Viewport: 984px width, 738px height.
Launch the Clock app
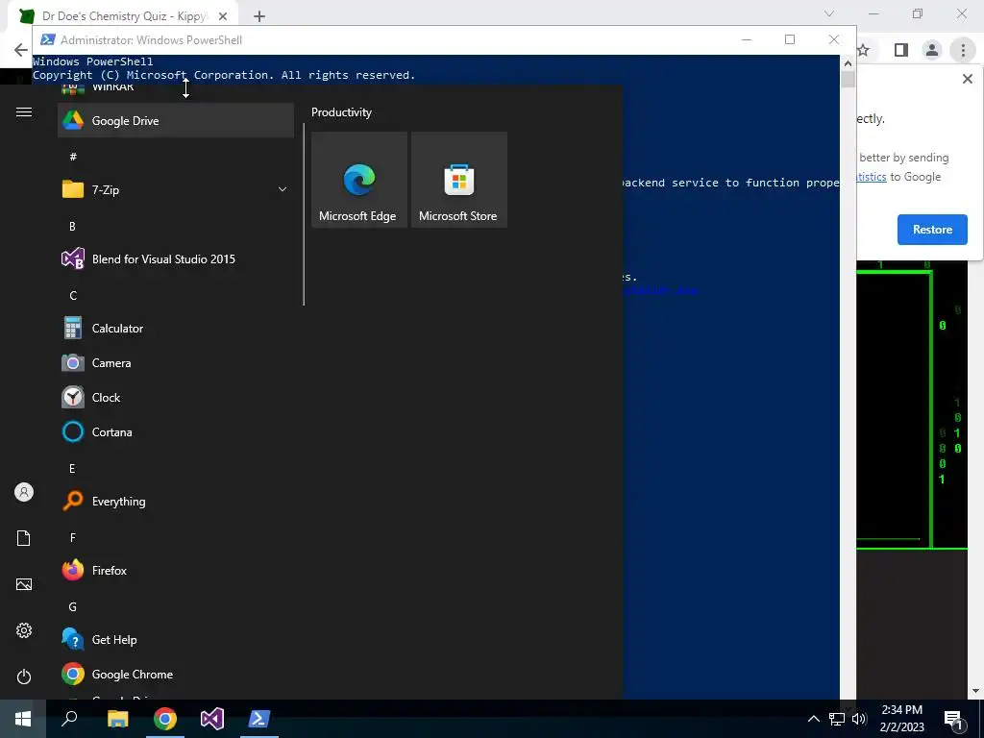[x=176, y=397]
